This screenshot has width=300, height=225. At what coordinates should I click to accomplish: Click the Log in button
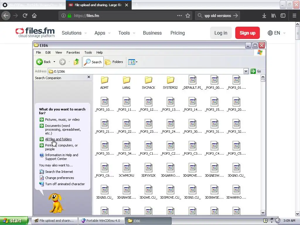point(221,33)
